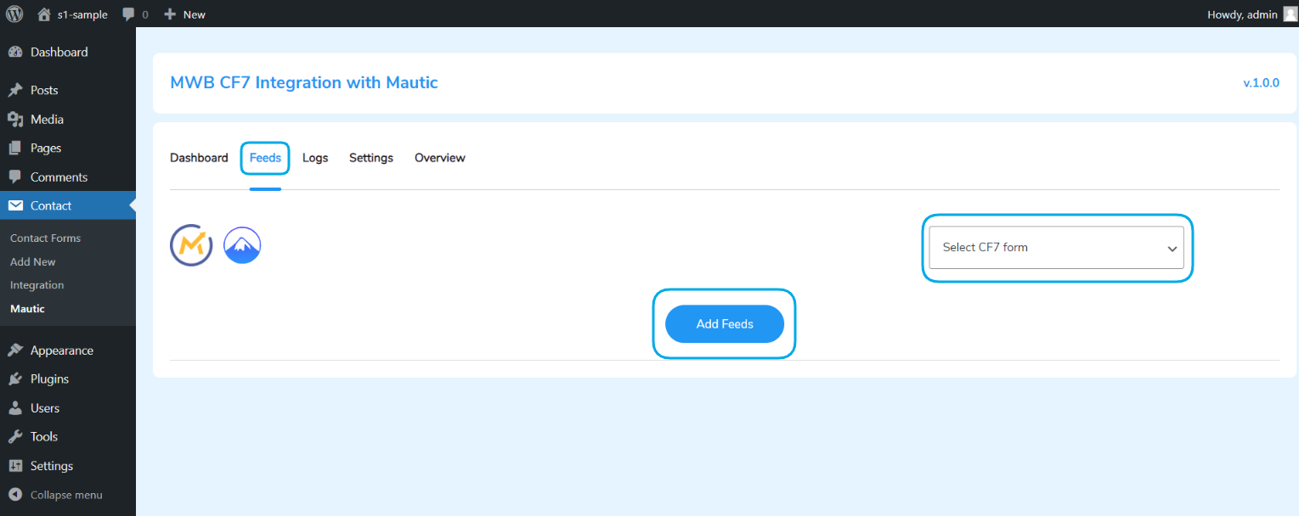Click the plus icon next to New
Screen dimensions: 1299x516
(170, 14)
